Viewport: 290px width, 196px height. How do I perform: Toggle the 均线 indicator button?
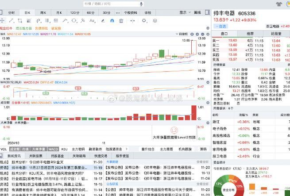coord(25,149)
